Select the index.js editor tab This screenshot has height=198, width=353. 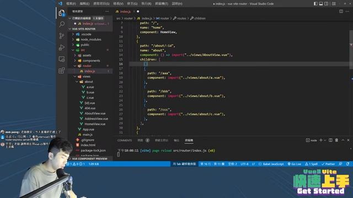[125, 12]
